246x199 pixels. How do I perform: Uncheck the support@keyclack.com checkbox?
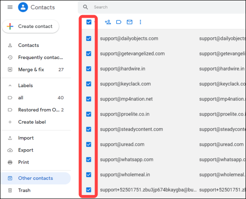89,84
